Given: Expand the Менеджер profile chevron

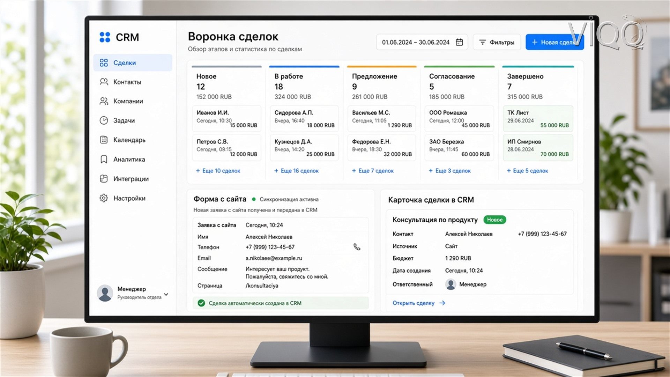Looking at the screenshot, I should click(166, 294).
